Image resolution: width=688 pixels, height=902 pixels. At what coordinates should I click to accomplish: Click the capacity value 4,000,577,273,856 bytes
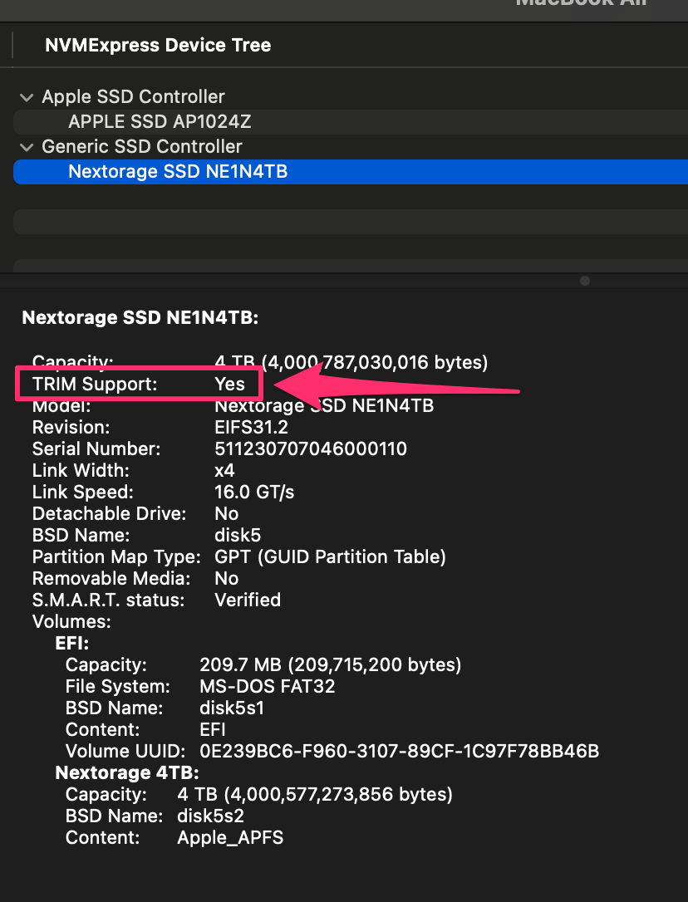(x=315, y=794)
